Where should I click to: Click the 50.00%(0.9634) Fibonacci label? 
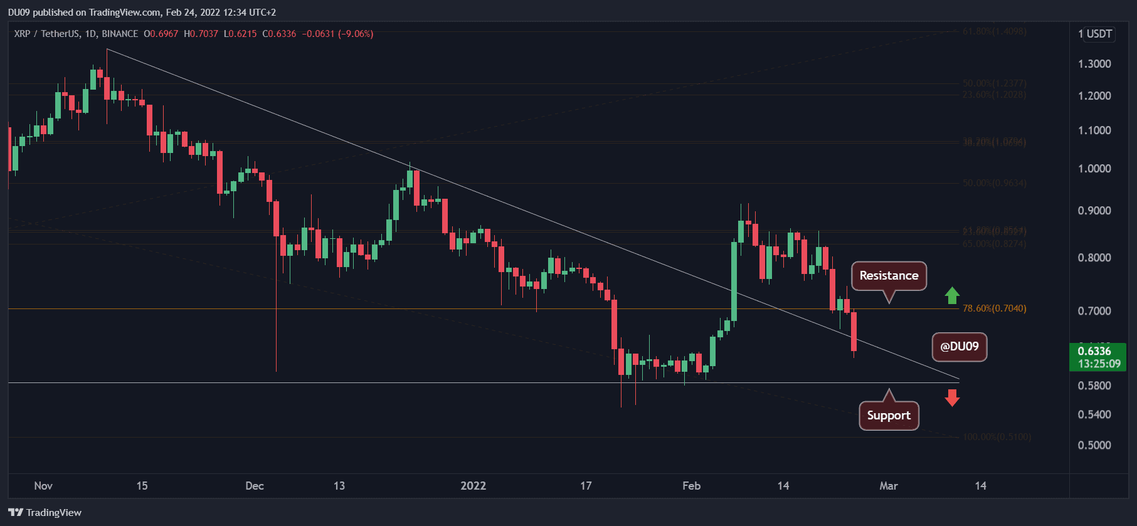click(995, 184)
